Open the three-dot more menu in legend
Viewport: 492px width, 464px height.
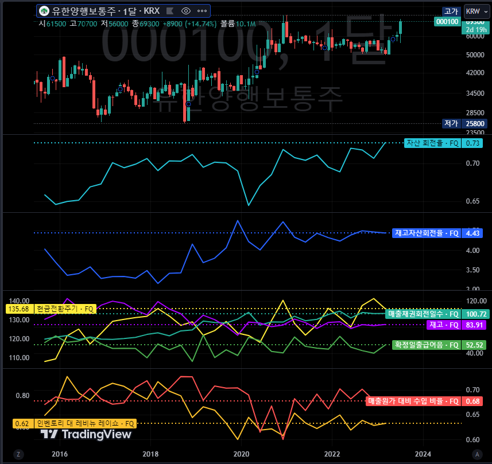(202, 11)
